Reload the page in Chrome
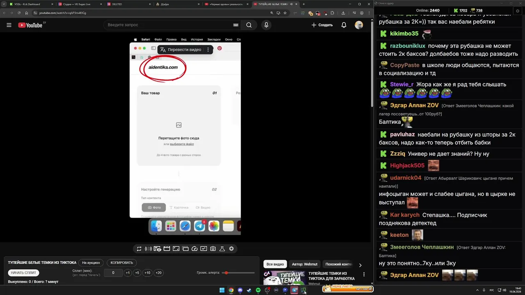Image resolution: width=525 pixels, height=295 pixels. [19, 13]
